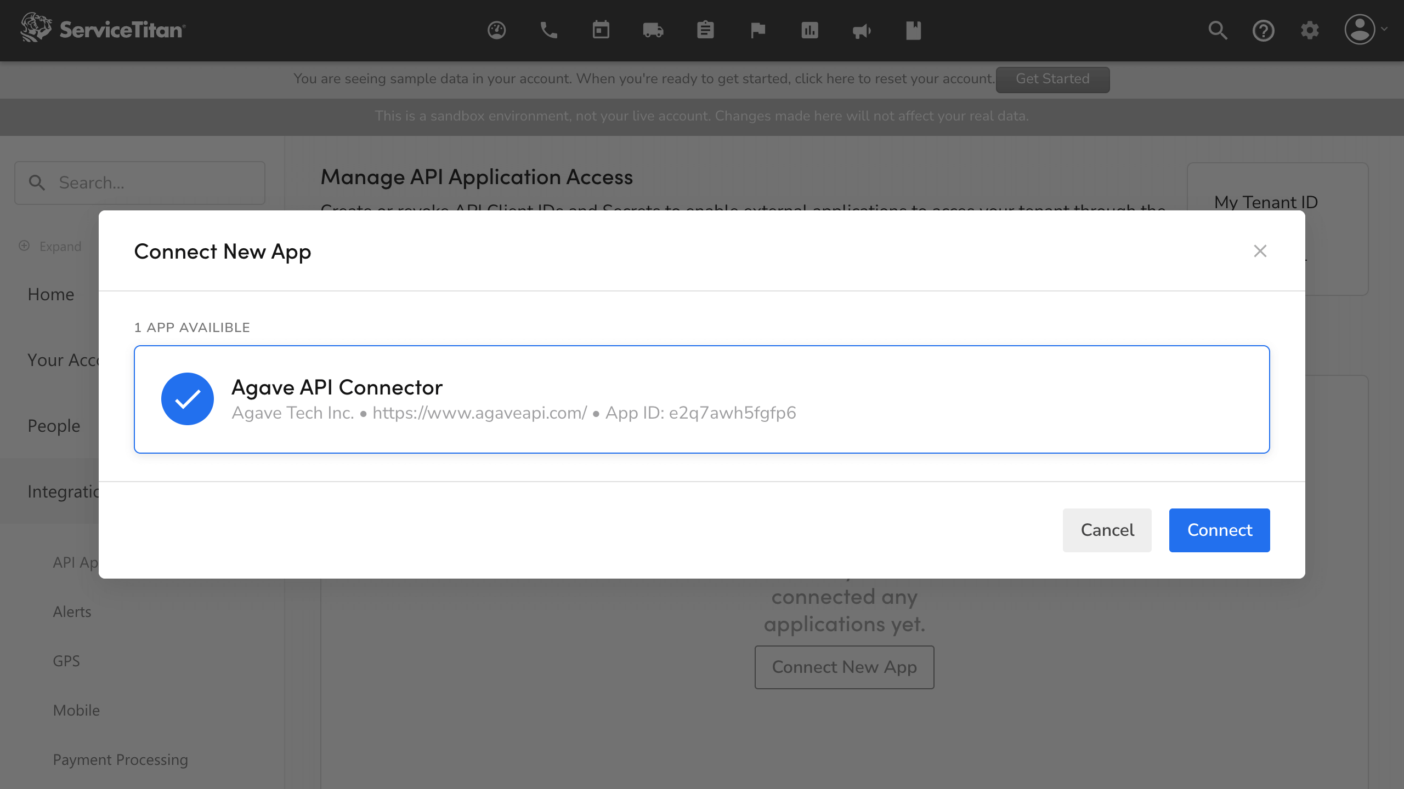The height and width of the screenshot is (789, 1404).
Task: Open Payment Processing in the sidebar
Action: pyautogui.click(x=121, y=760)
